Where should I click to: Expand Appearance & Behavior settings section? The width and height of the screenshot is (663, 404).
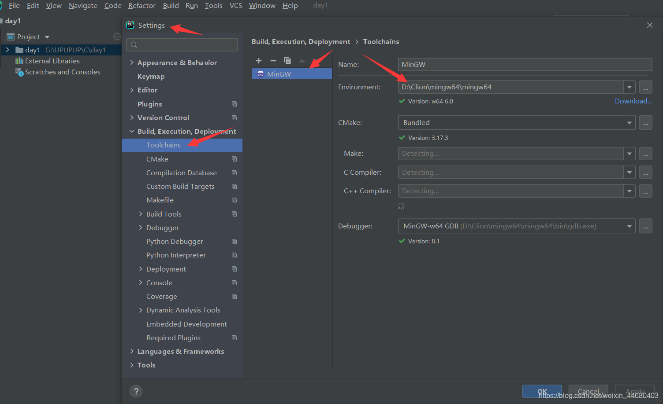point(132,62)
